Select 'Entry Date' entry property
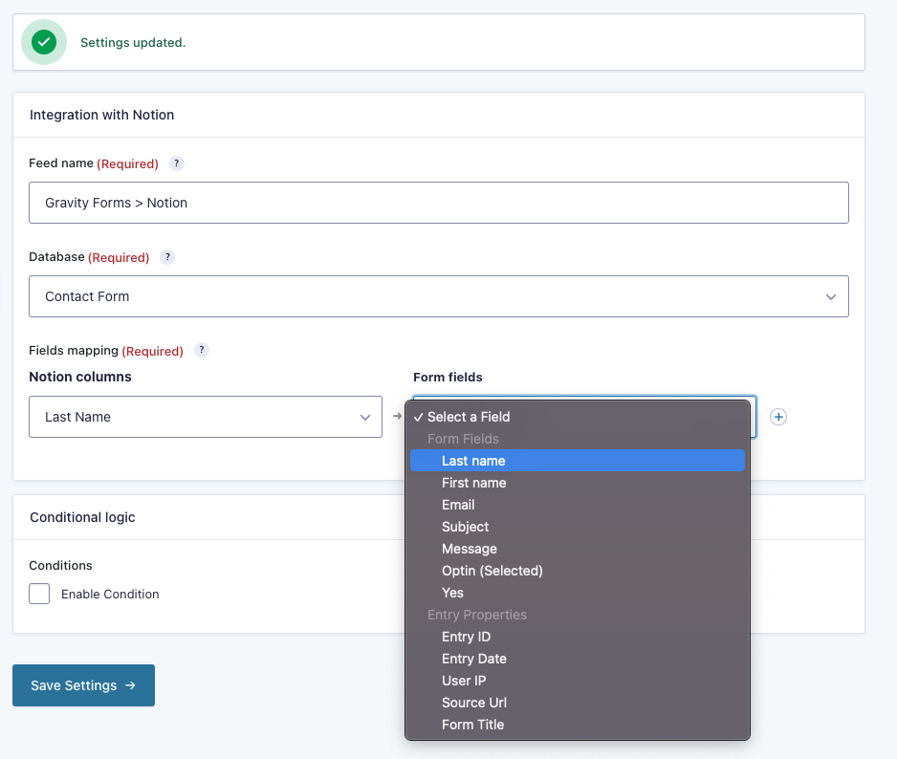 [x=578, y=659]
